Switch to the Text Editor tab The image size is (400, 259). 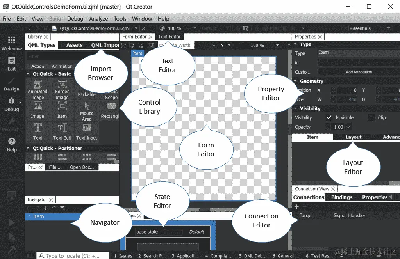point(169,37)
